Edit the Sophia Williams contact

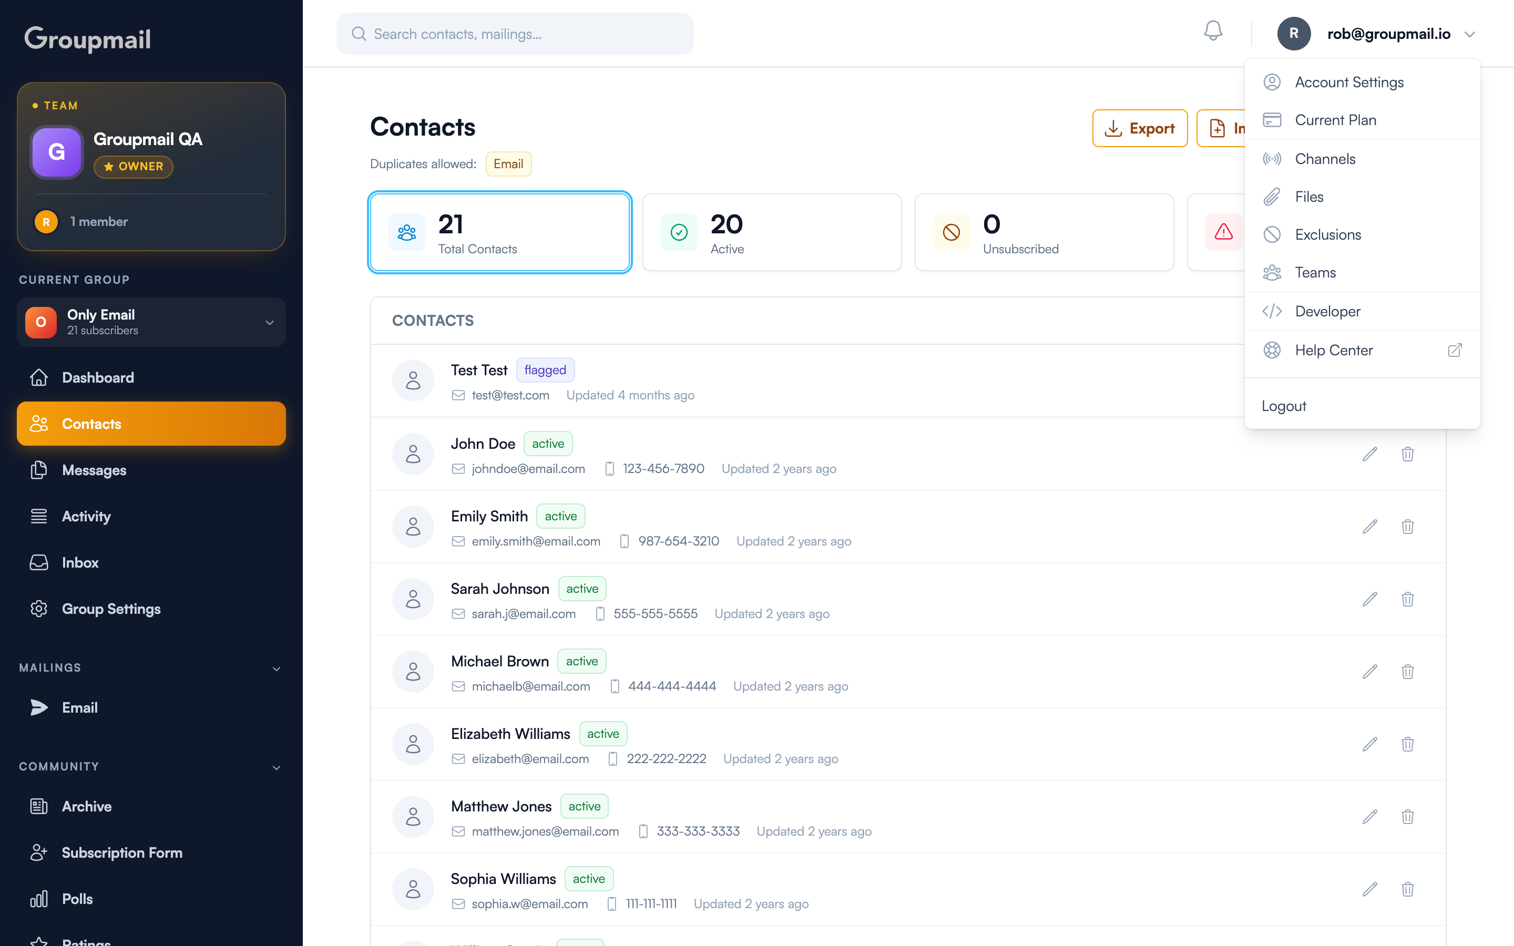(x=1369, y=890)
